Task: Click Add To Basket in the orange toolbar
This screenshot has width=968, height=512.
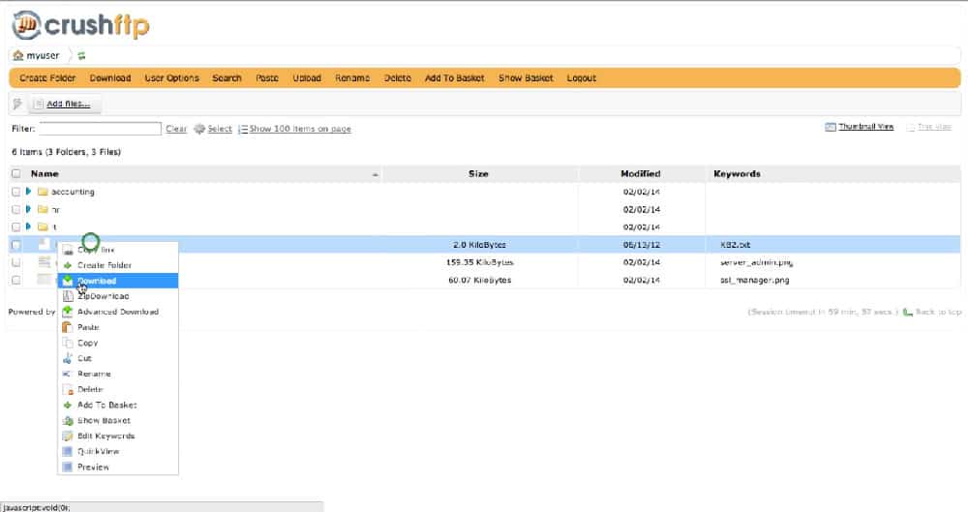Action: [x=454, y=78]
